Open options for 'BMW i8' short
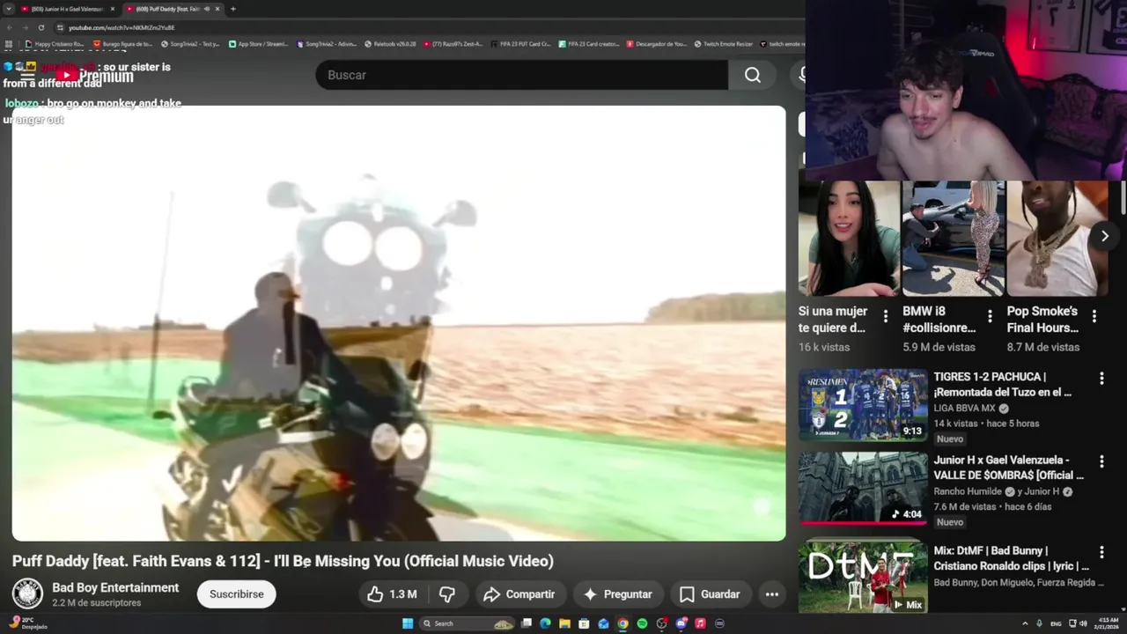The image size is (1127, 634). 990,316
